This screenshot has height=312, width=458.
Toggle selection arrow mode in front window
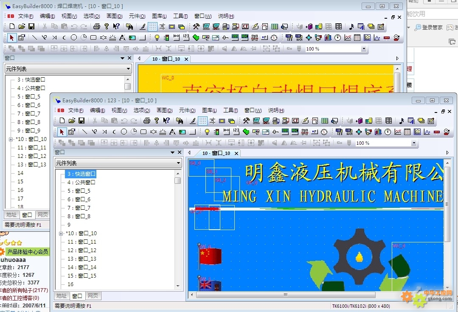(62, 132)
